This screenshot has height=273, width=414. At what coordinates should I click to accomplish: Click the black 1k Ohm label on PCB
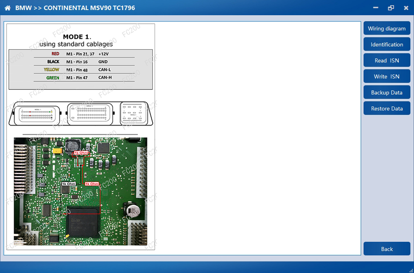pyautogui.click(x=69, y=184)
